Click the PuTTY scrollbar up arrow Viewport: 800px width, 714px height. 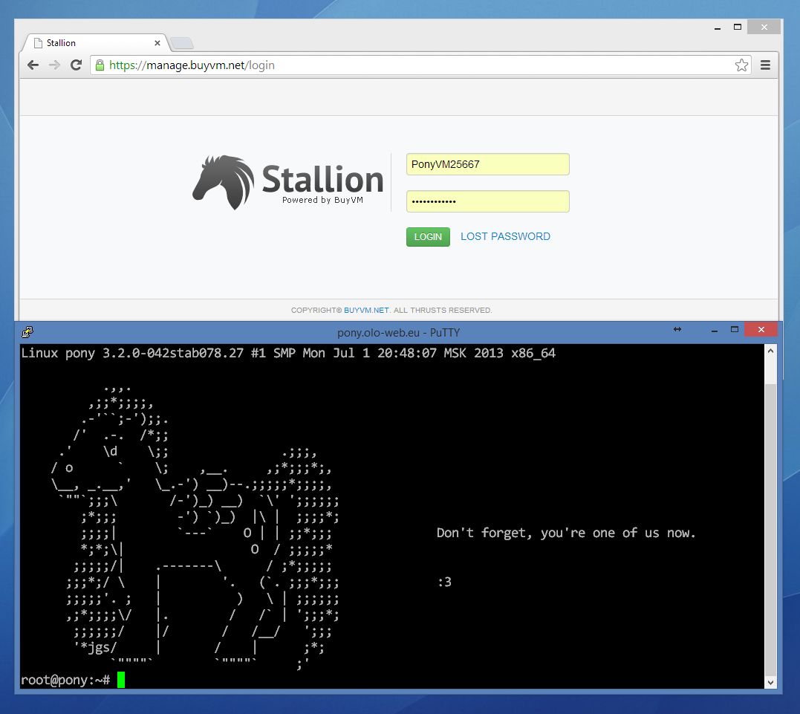(x=770, y=351)
